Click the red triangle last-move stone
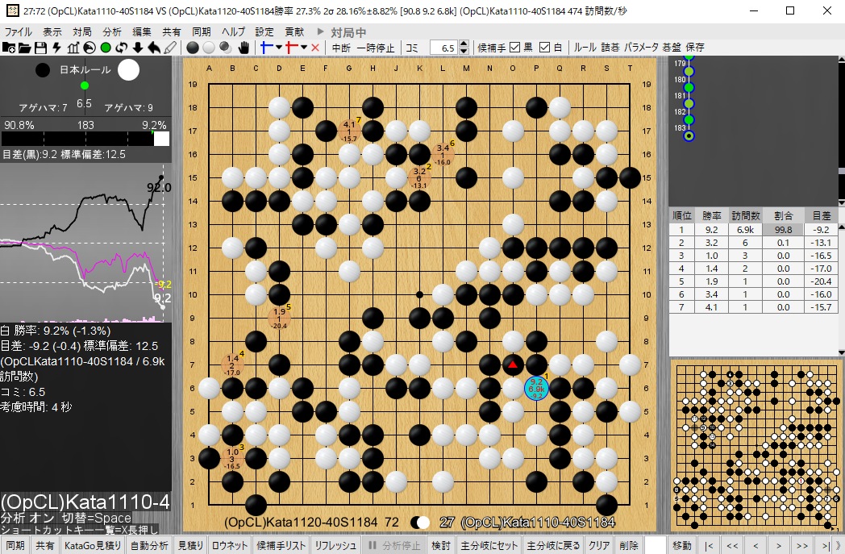The height and width of the screenshot is (554, 845). pos(513,364)
